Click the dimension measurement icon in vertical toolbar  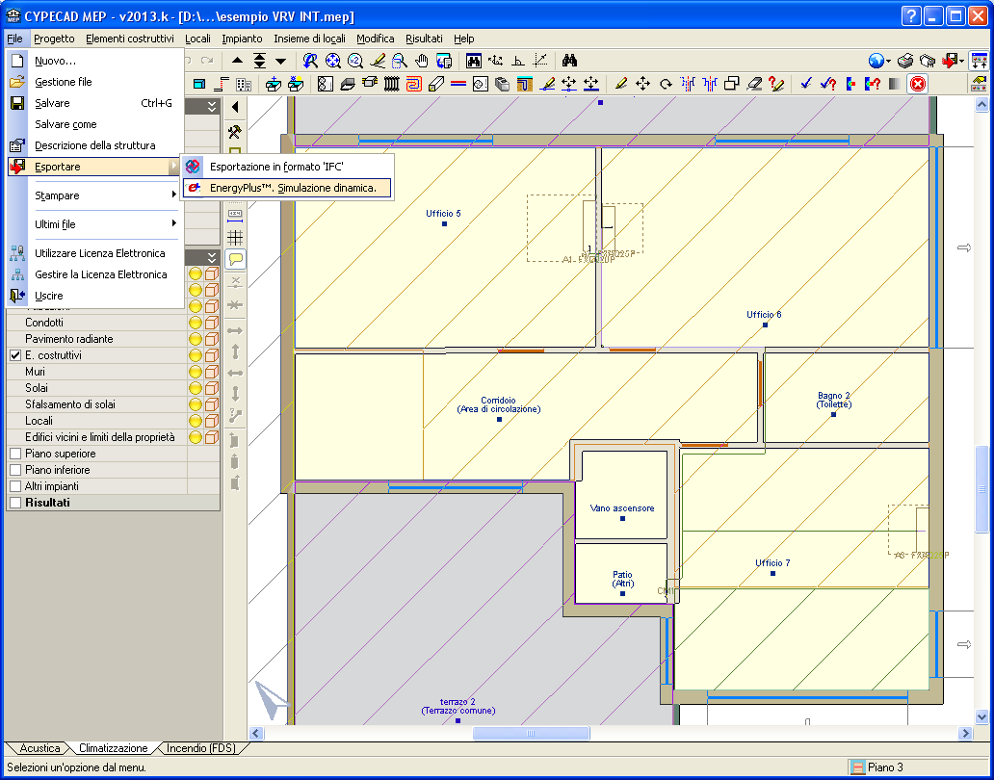[235, 214]
